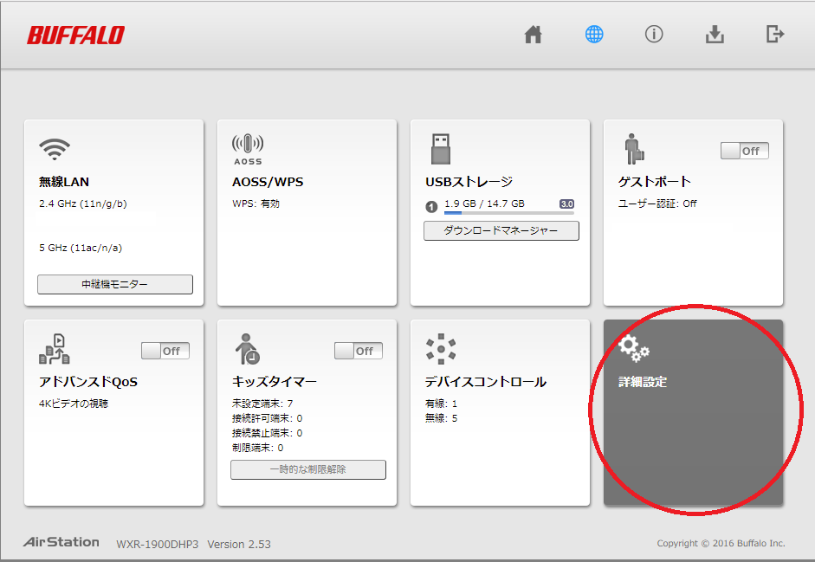Screen dimensions: 815x562
Task: Click the BUFFALO logo
Action: 75,36
